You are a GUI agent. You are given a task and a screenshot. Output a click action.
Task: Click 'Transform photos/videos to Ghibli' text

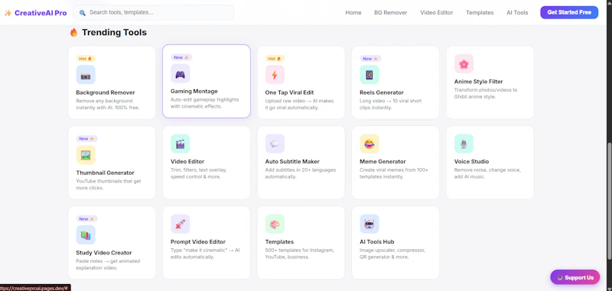coord(486,93)
